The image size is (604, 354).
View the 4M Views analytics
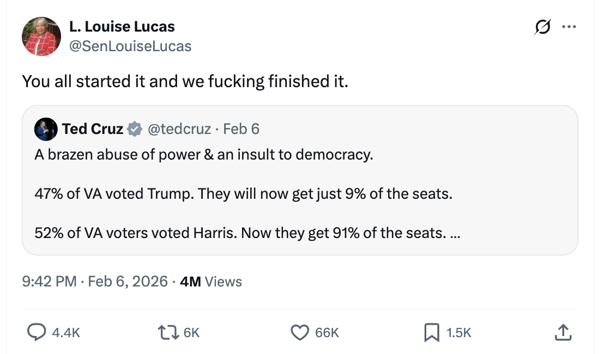point(210,282)
